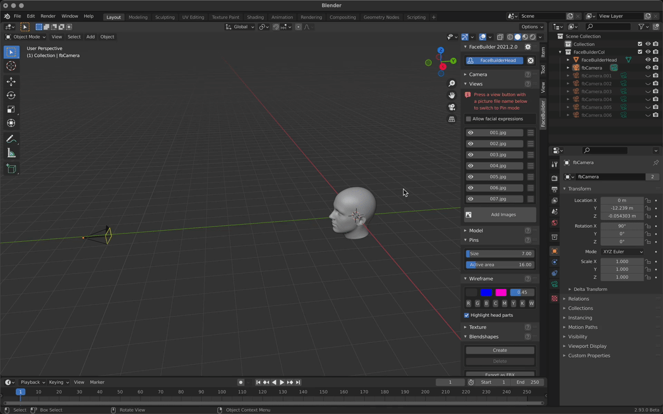The height and width of the screenshot is (414, 663).
Task: Click the zoom viewport magnifier icon
Action: [451, 83]
